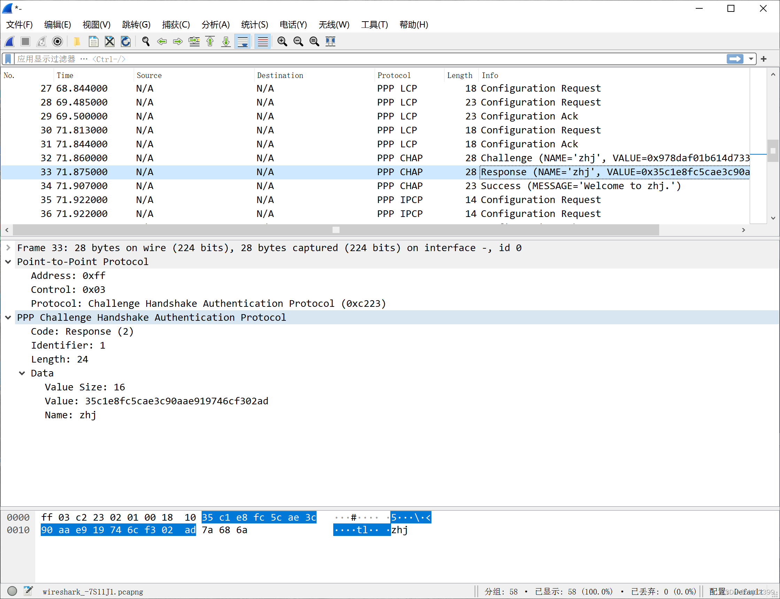Sort by the Length column header
The width and height of the screenshot is (780, 599).
pos(461,75)
